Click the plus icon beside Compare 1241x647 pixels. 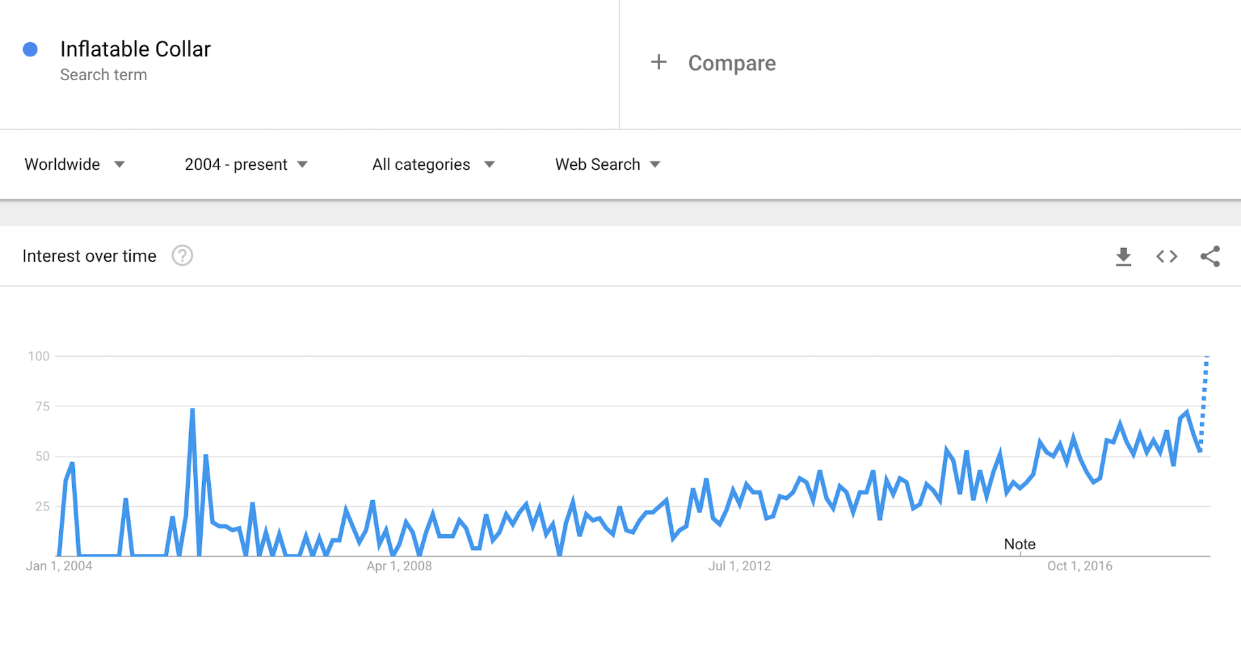pos(659,63)
